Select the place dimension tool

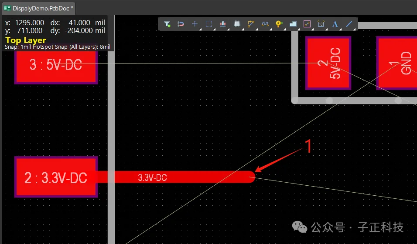321,24
